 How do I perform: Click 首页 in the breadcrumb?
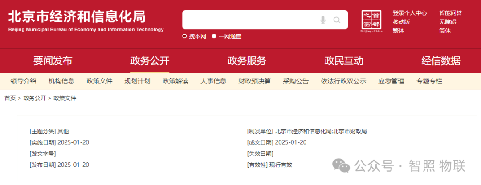click(x=10, y=98)
